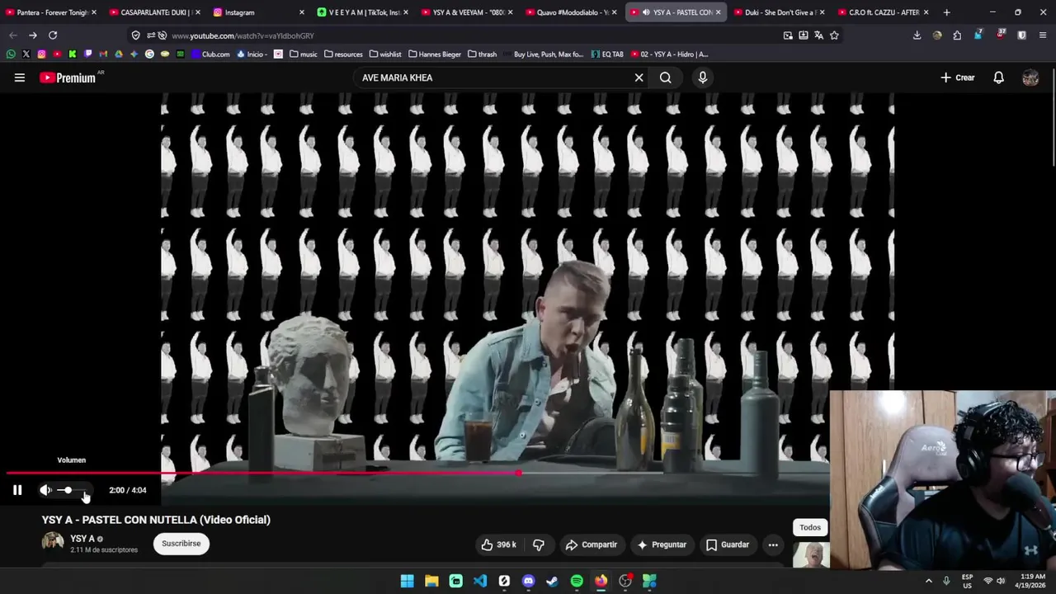Bookmark this page with star icon
Image resolution: width=1056 pixels, height=594 pixels.
(x=834, y=35)
